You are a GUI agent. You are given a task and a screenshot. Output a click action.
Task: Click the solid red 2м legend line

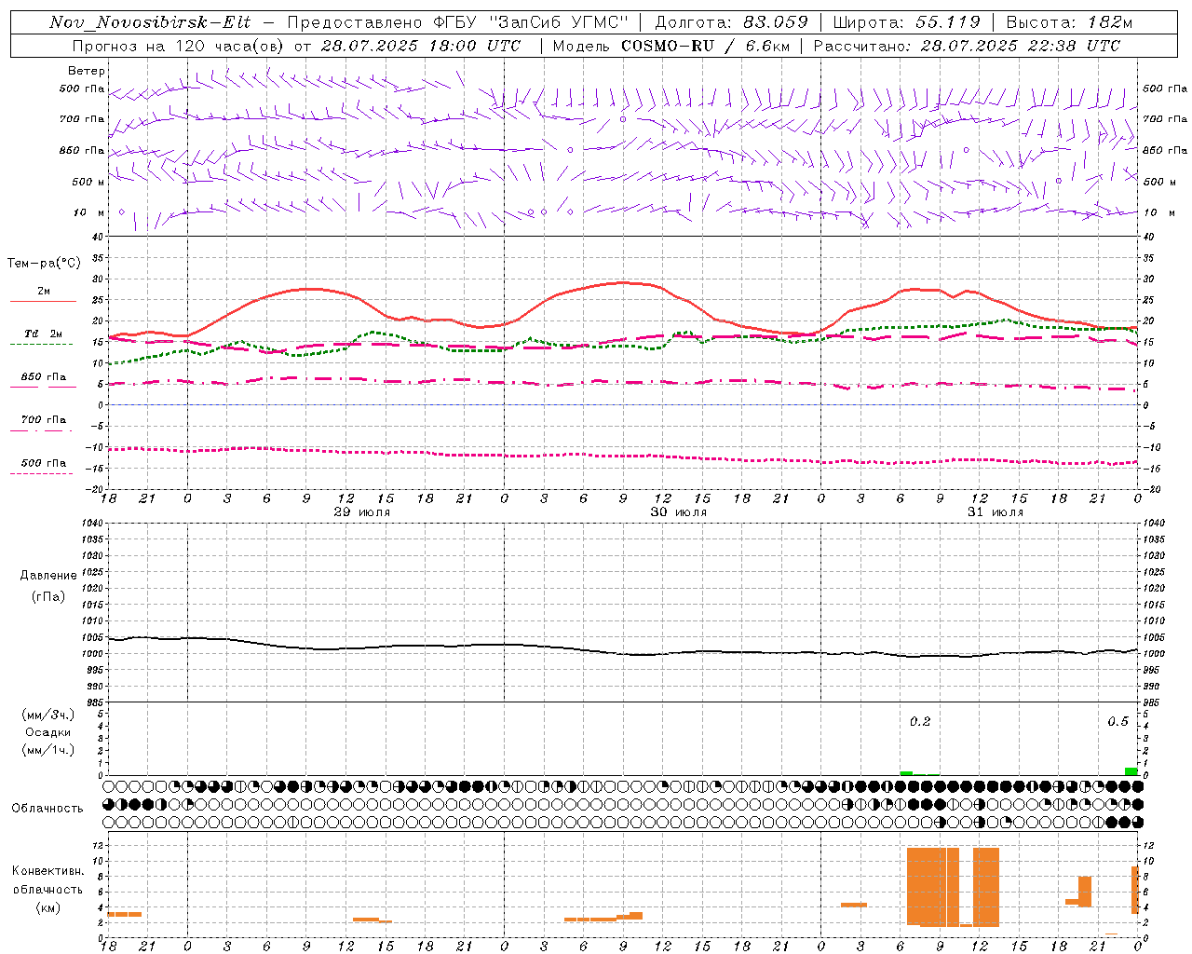coord(43,301)
